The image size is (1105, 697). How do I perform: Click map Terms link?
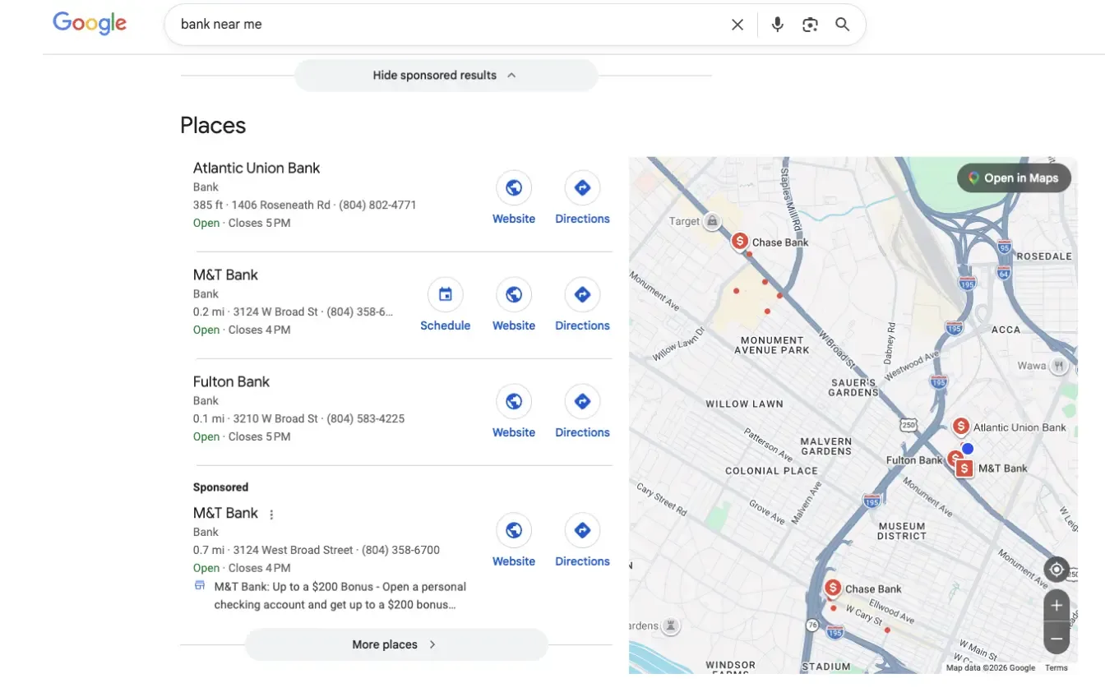[1056, 667]
